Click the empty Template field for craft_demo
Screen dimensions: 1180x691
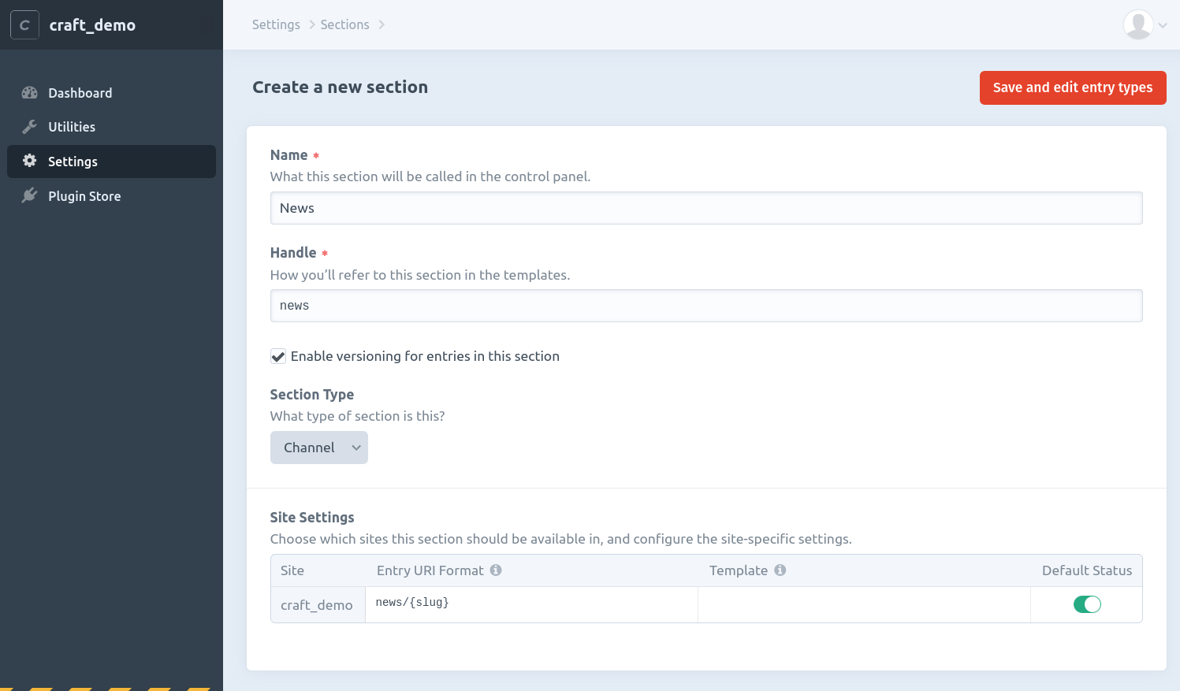863,604
